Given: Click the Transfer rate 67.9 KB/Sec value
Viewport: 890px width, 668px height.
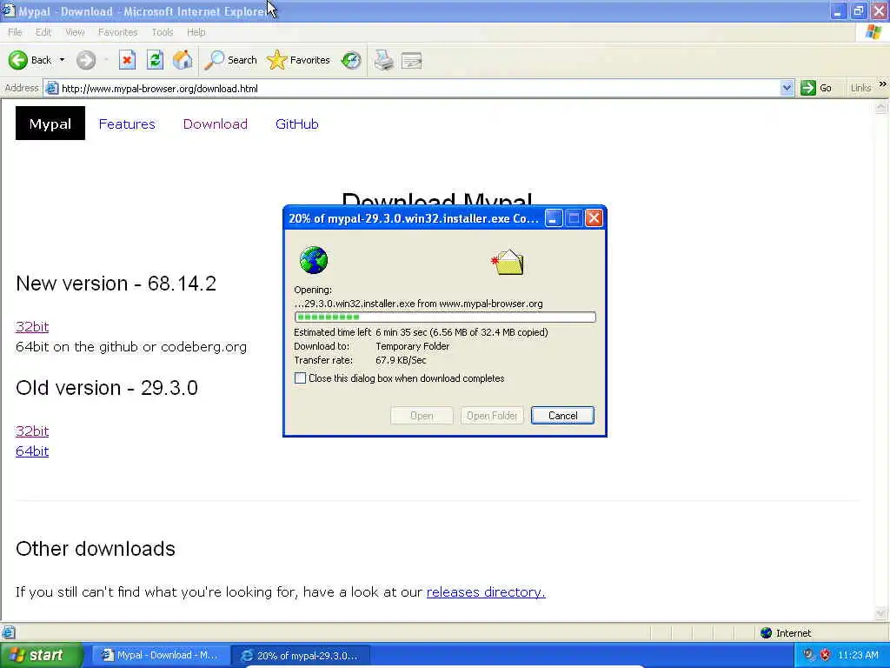Looking at the screenshot, I should click(401, 360).
